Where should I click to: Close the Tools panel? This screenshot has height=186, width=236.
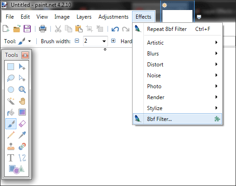coord(25,55)
